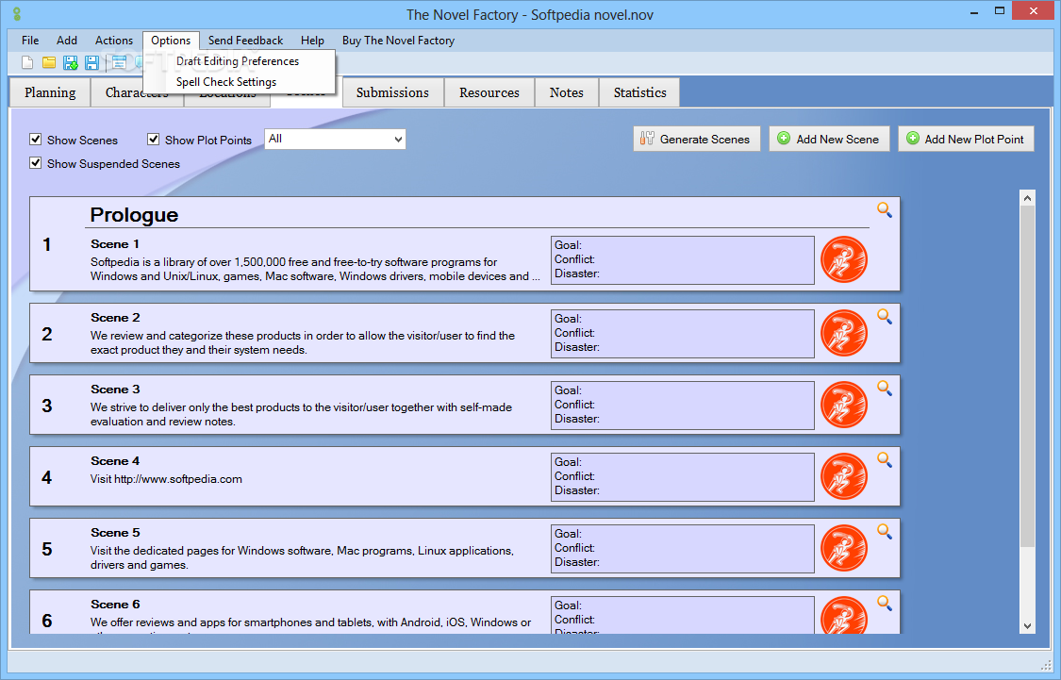Toggle the Show Plot Points checkbox
The image size is (1061, 680).
154,140
